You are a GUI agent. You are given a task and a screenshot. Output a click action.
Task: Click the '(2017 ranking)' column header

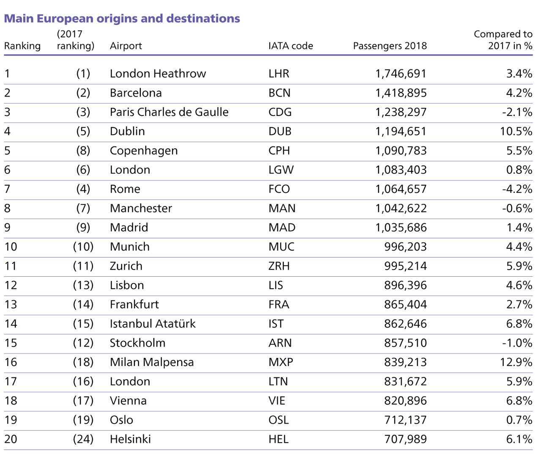pos(76,40)
